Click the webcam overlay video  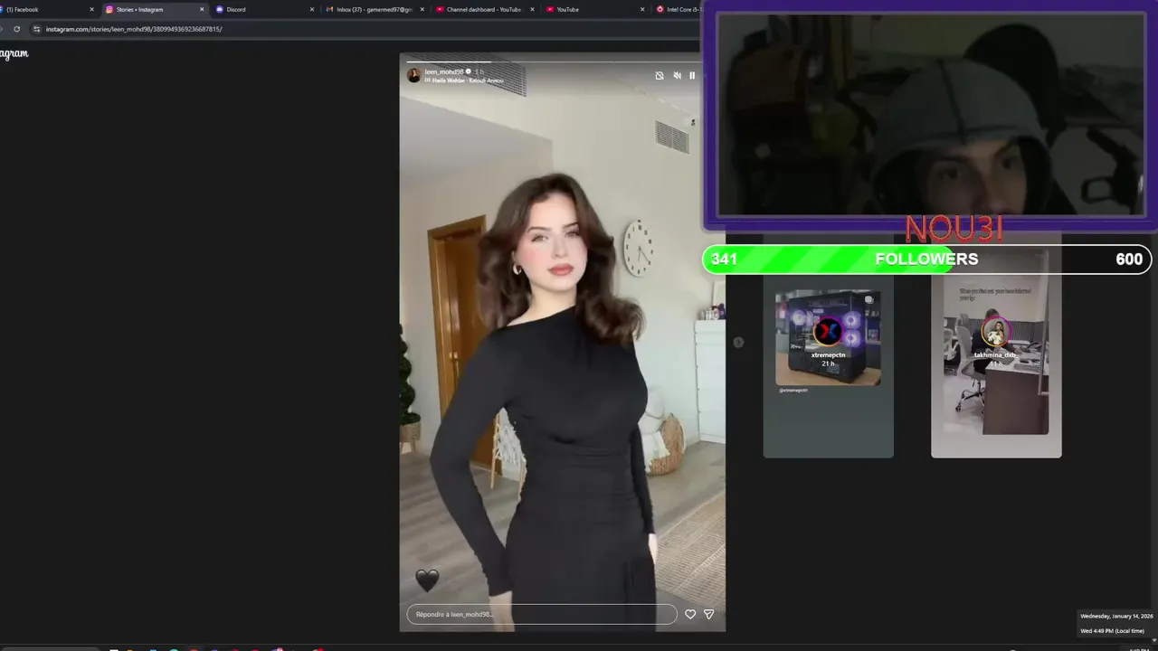pos(930,113)
